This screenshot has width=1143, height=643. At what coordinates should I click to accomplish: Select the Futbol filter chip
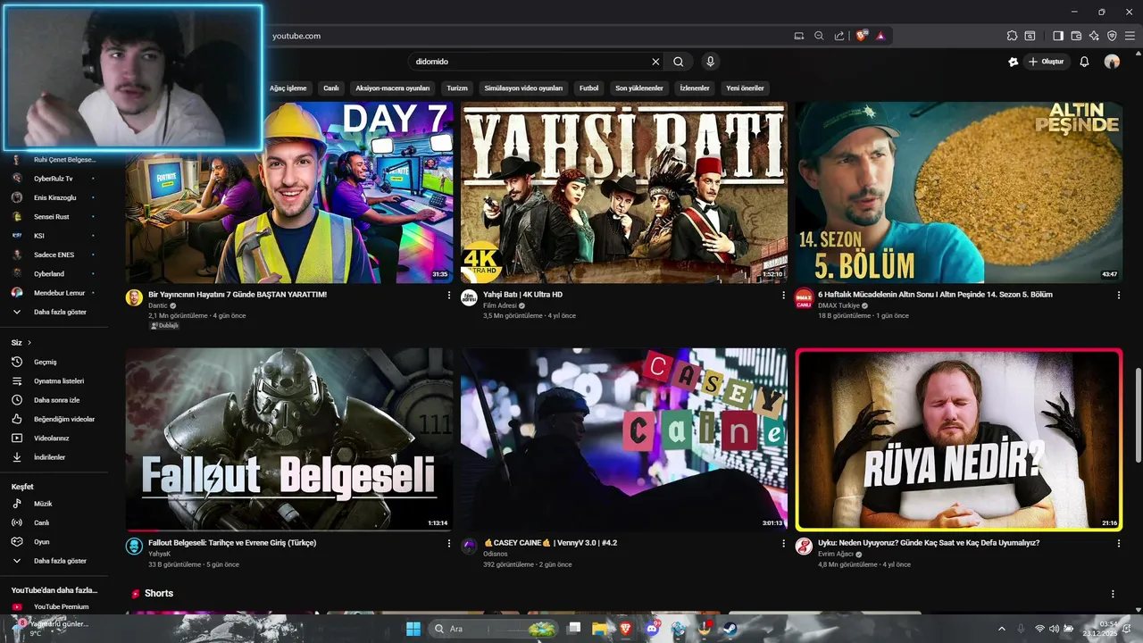pyautogui.click(x=588, y=88)
